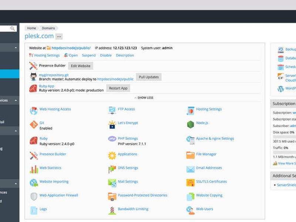Open the mygitrepository.git link
This screenshot has height=222, width=296.
click(x=54, y=75)
